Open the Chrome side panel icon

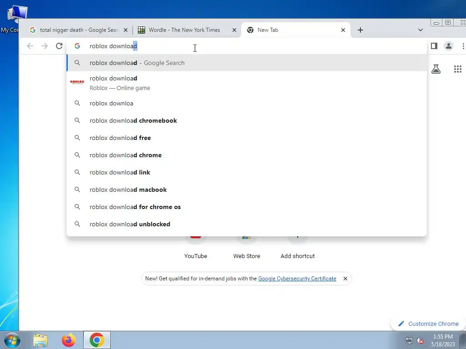tap(434, 46)
